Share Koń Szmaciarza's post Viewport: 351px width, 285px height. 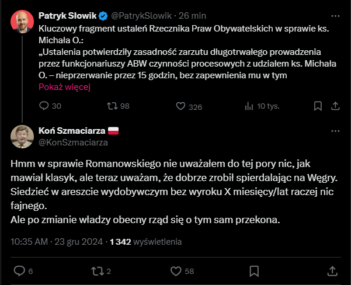(332, 271)
